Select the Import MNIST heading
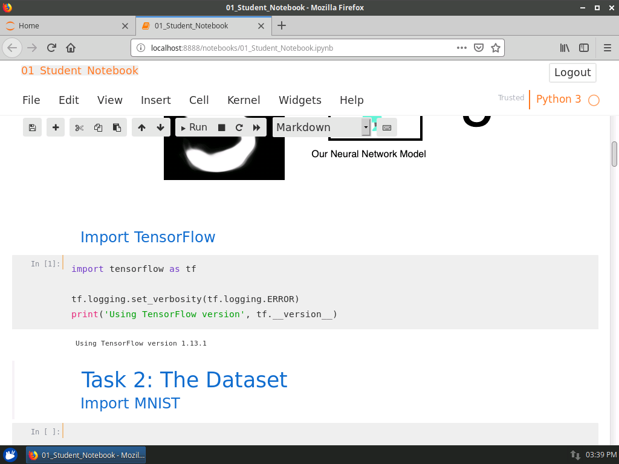Viewport: 619px width, 464px height. pyautogui.click(x=131, y=403)
